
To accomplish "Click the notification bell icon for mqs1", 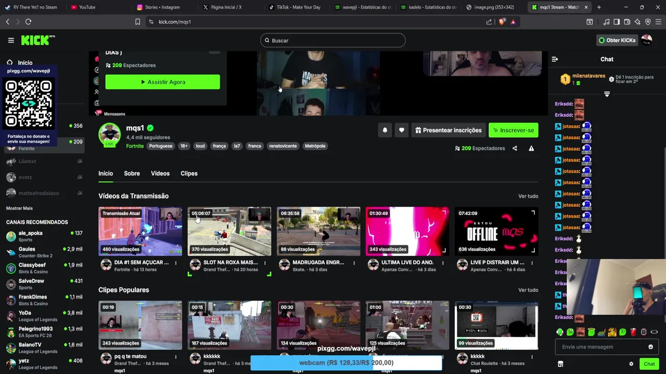I will click(x=385, y=130).
